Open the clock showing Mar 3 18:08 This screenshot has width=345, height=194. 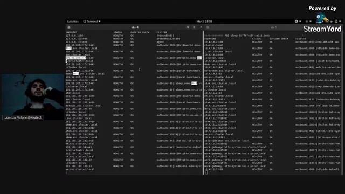(204, 22)
